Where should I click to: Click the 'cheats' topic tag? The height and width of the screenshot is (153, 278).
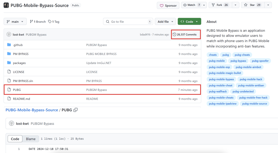click(x=213, y=55)
